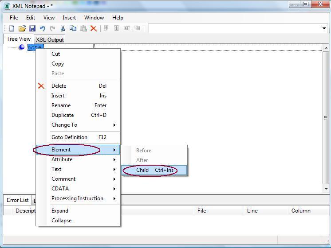Click the Paste clipboard toolbar icon
Image resolution: width=331 pixels, height=248 pixels.
[x=83, y=28]
